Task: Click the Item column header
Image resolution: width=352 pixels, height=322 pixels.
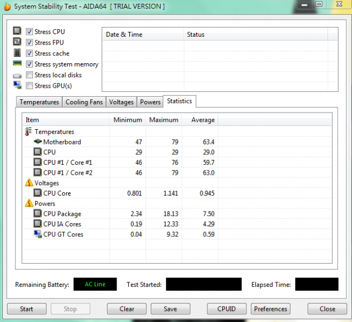Action: (x=66, y=120)
